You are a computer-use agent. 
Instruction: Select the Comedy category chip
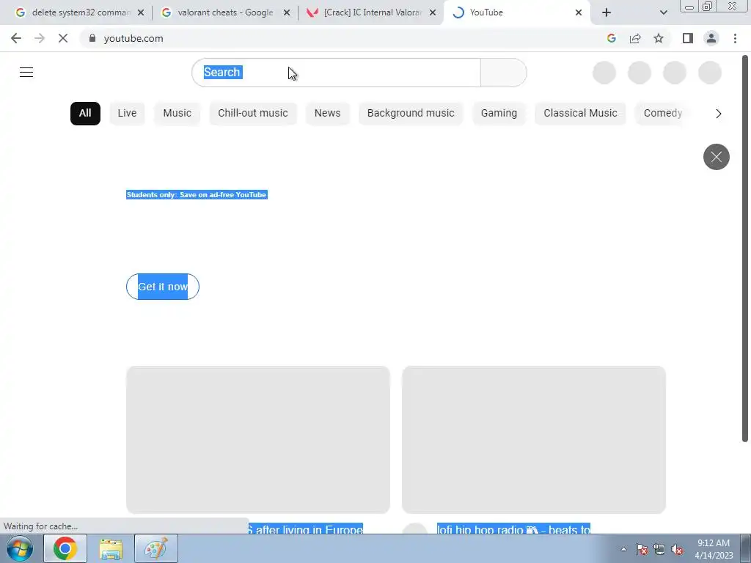tap(663, 114)
